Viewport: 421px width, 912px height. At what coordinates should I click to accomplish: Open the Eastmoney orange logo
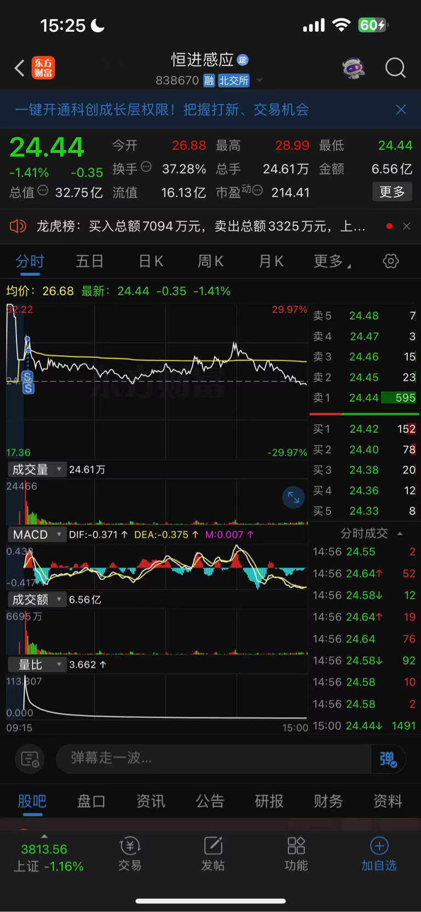point(43,68)
